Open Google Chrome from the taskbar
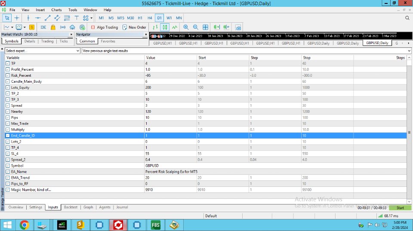Viewport: 413px width, 231px height. [x=24, y=225]
